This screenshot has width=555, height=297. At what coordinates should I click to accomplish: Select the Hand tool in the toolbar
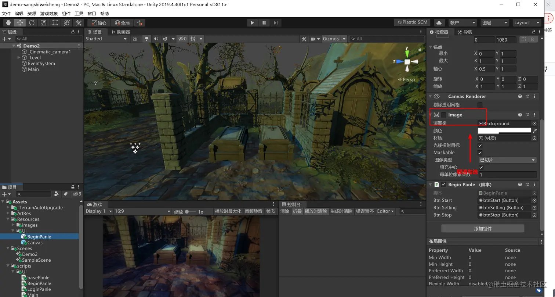click(8, 23)
